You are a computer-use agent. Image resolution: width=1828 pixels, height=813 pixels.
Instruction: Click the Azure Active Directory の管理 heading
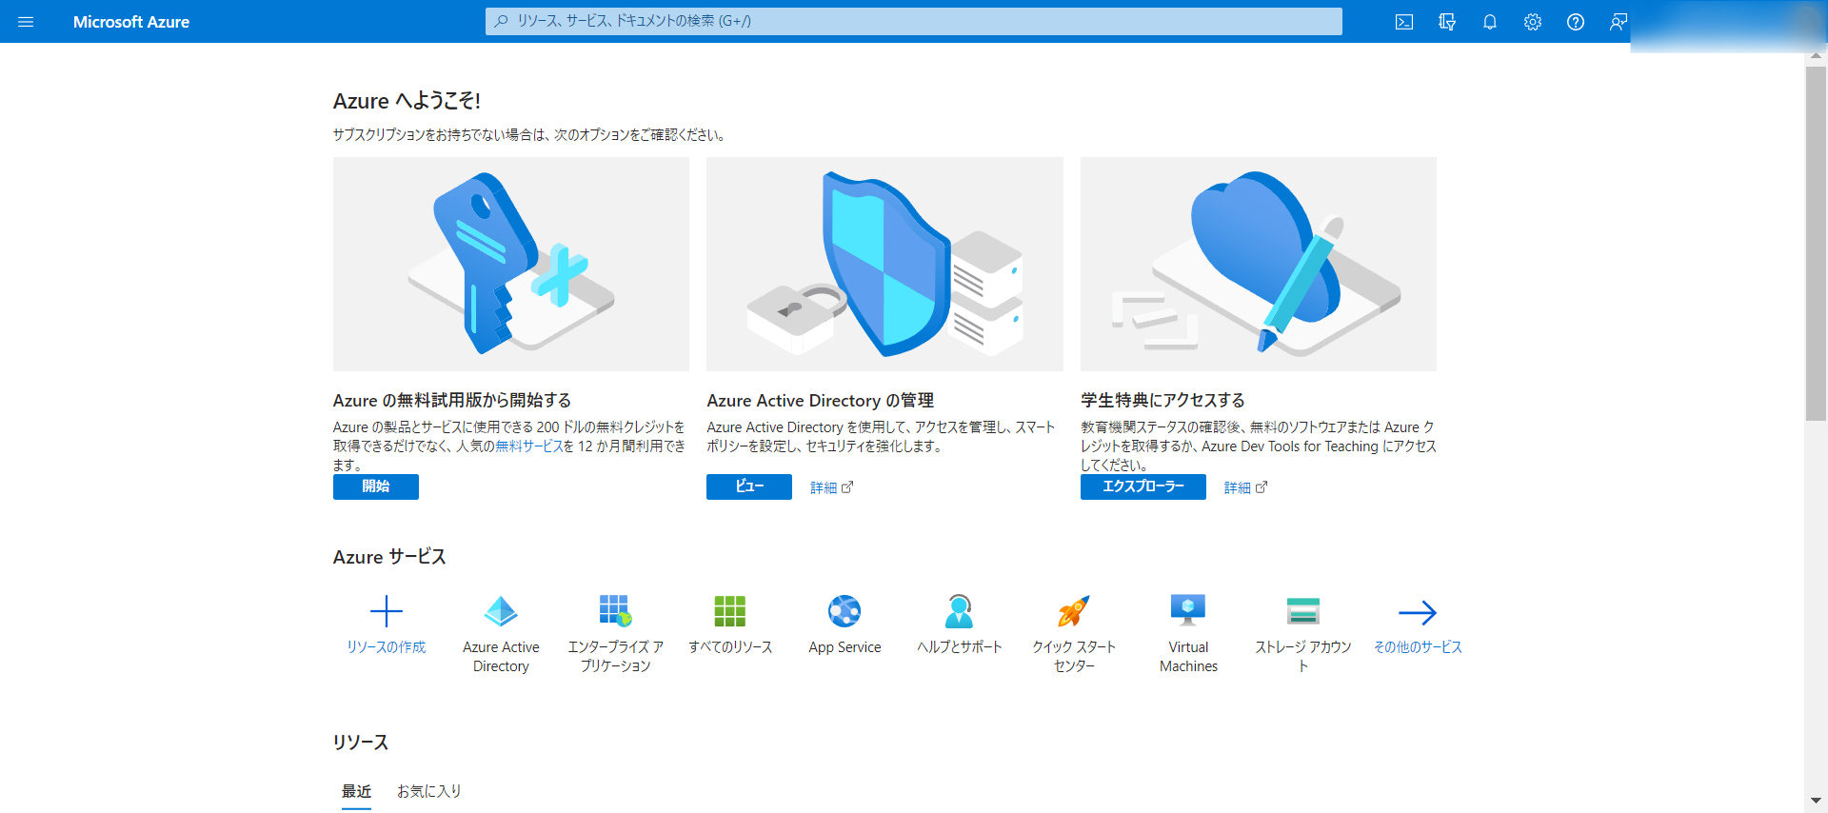[821, 401]
